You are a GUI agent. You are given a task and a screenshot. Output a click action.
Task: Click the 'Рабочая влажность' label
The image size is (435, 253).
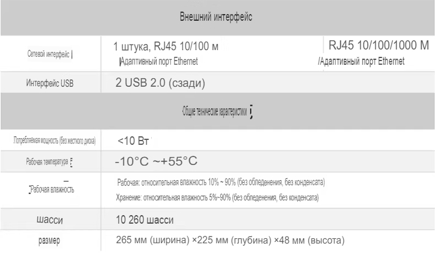point(52,189)
